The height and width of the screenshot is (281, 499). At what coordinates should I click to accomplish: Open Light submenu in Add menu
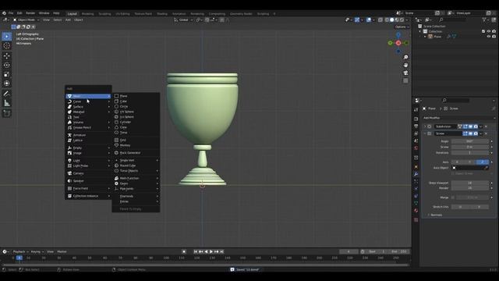(88, 161)
